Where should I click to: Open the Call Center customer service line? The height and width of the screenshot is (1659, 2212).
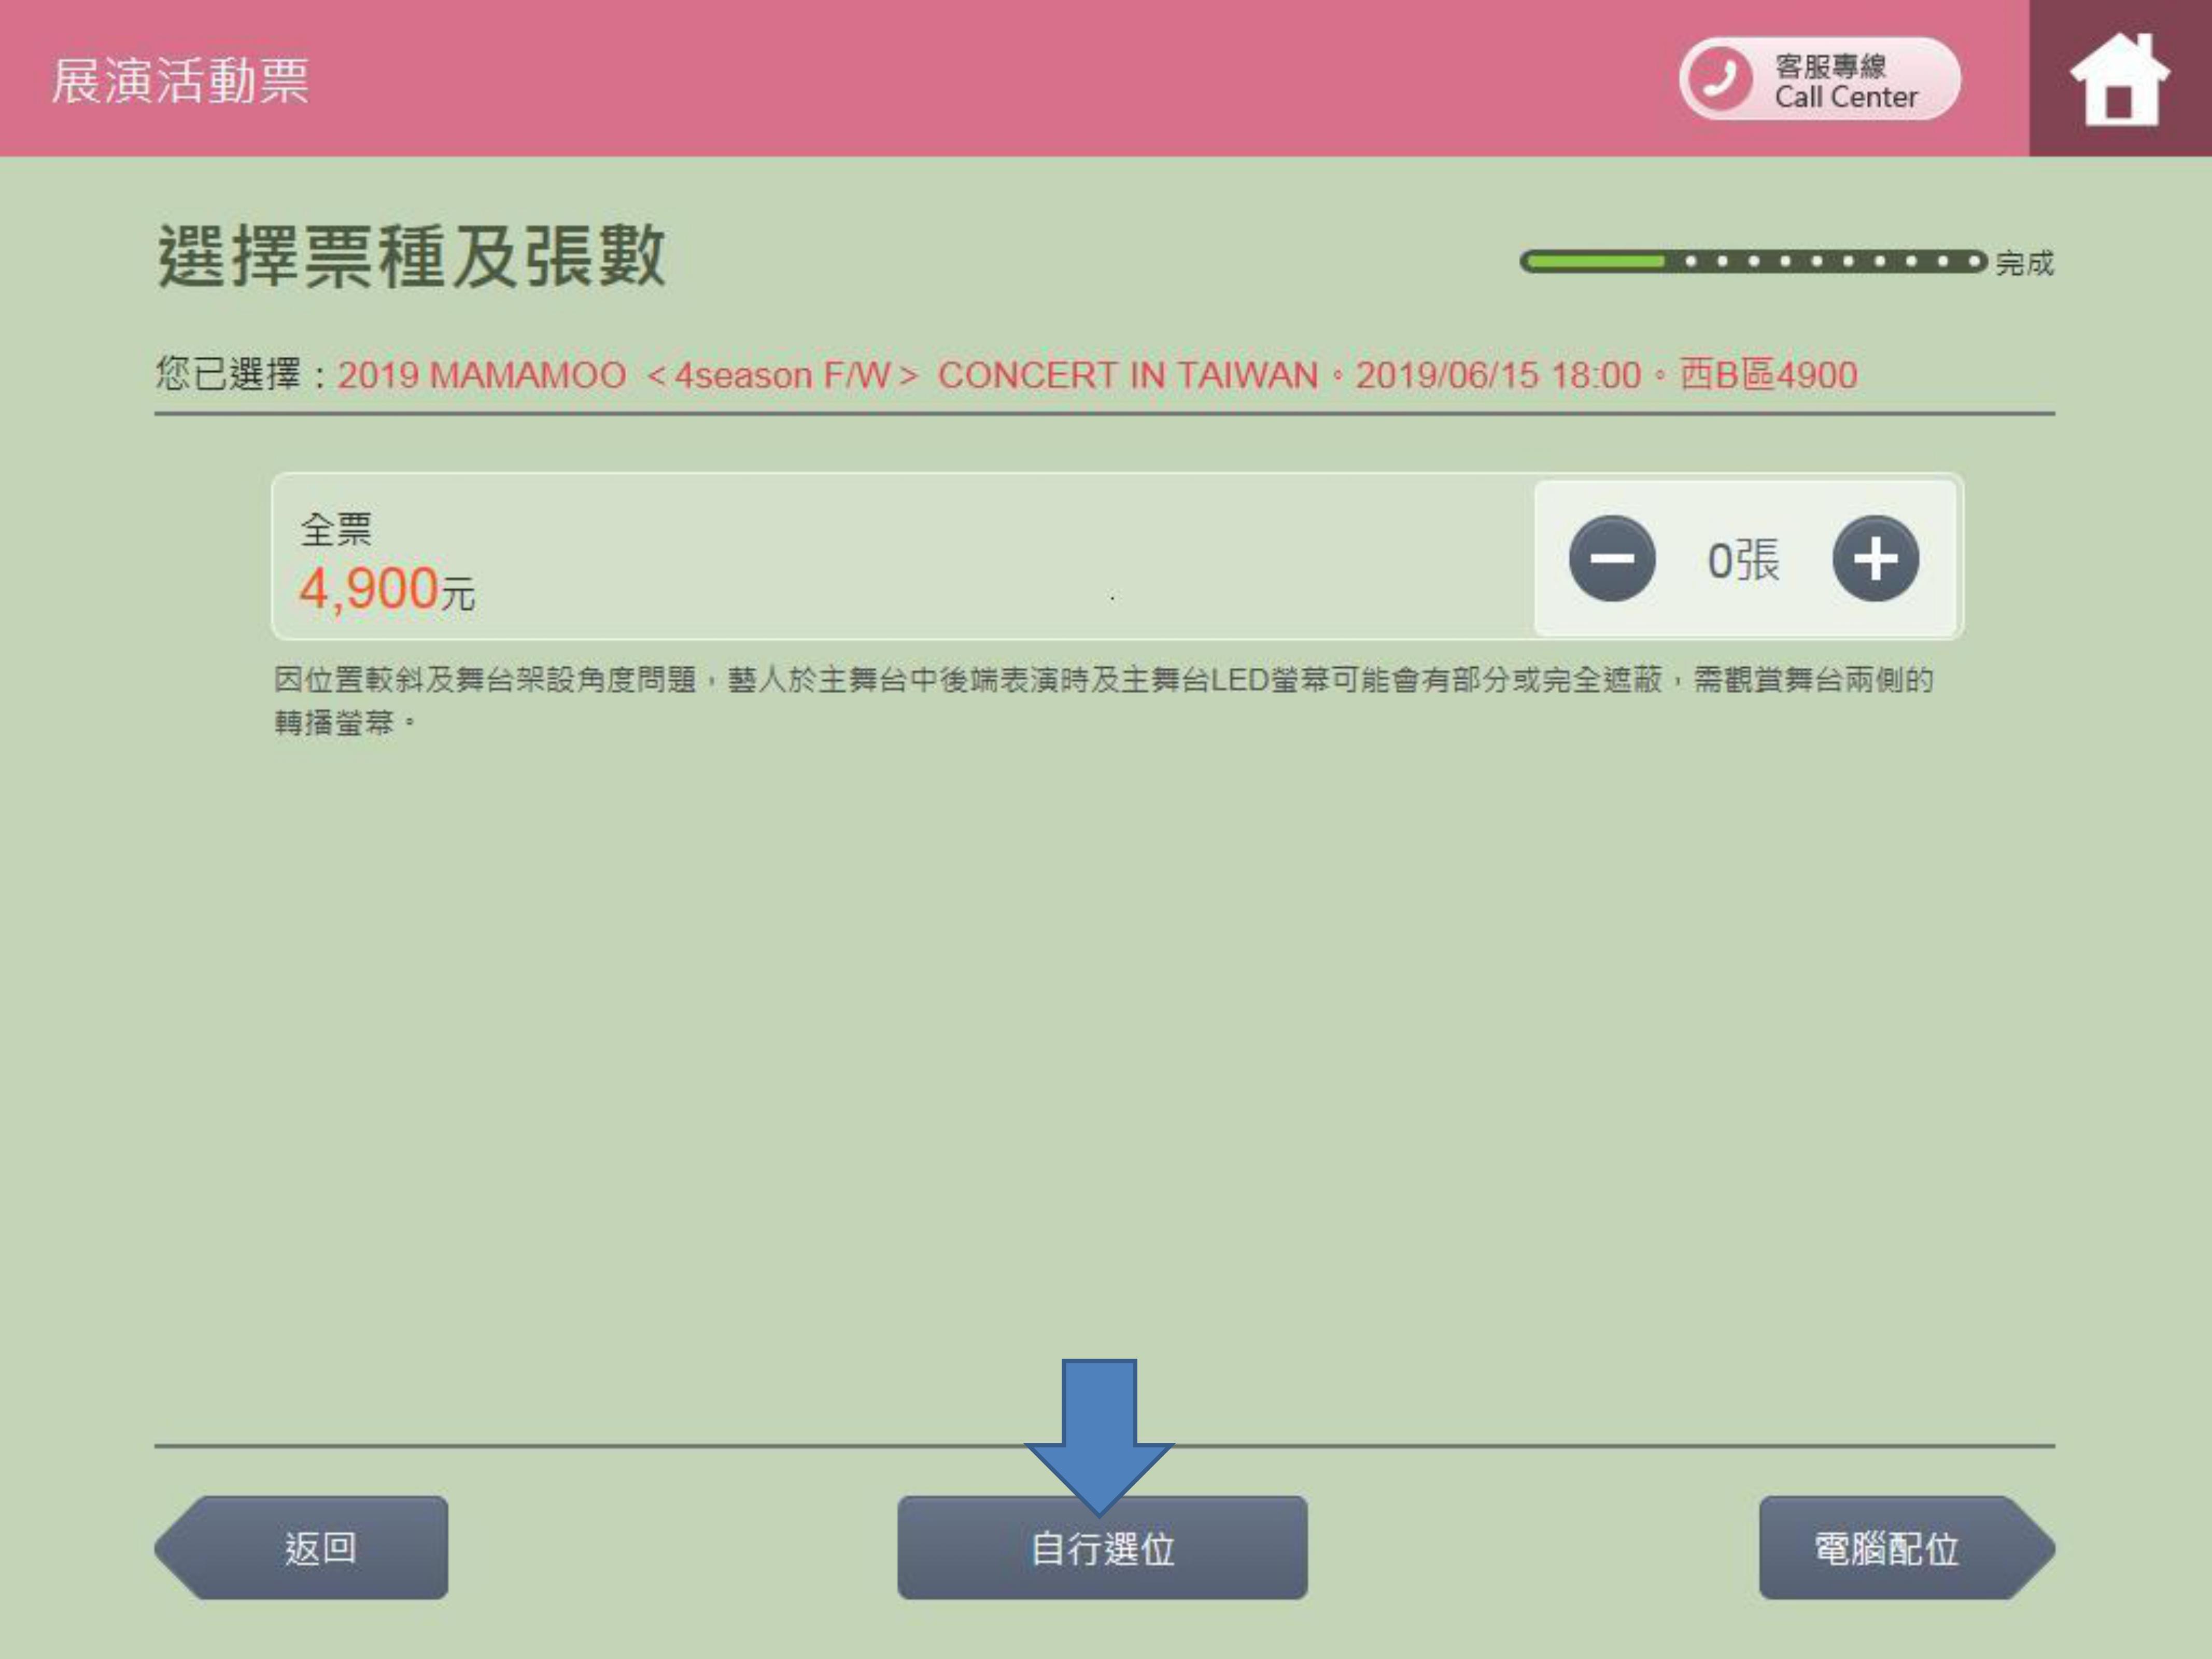pyautogui.click(x=1820, y=79)
